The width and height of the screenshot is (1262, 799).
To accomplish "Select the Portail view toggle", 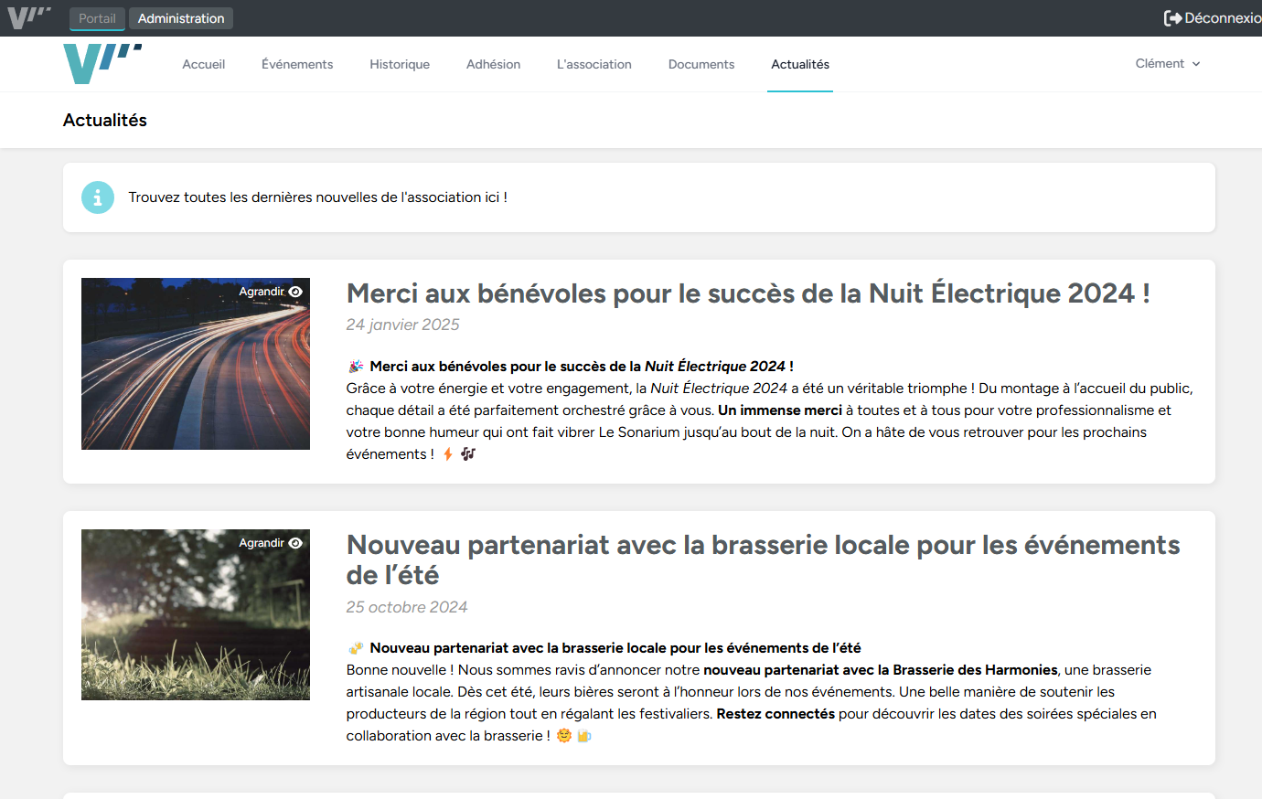I will [x=96, y=17].
